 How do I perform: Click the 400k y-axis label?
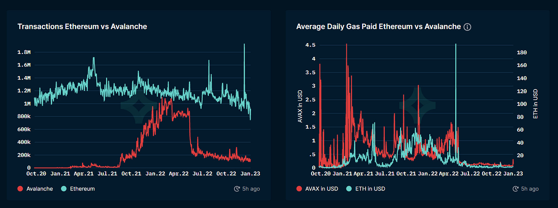tap(24, 142)
